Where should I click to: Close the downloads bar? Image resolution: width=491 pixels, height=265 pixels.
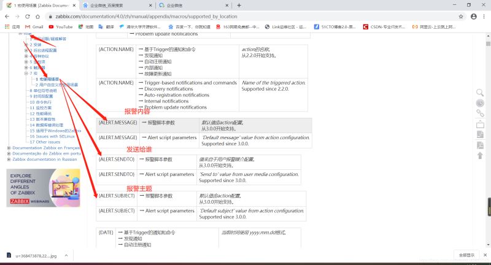pyautogui.click(x=485, y=255)
